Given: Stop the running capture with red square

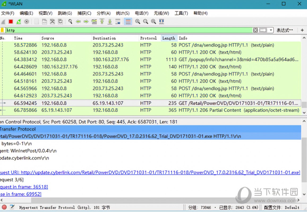Looking at the screenshot, I should click(11, 22).
